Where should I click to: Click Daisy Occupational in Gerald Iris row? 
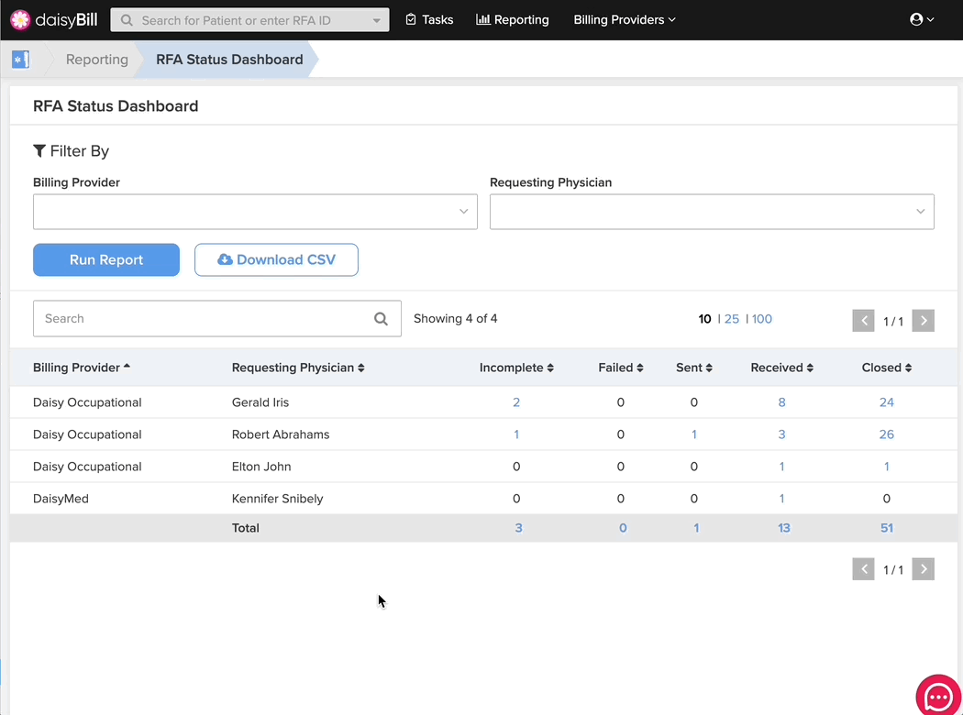pos(87,402)
